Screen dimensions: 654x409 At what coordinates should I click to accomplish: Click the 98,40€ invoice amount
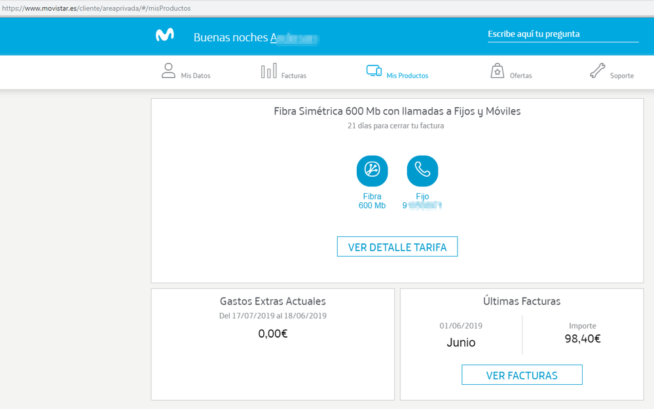[583, 339]
